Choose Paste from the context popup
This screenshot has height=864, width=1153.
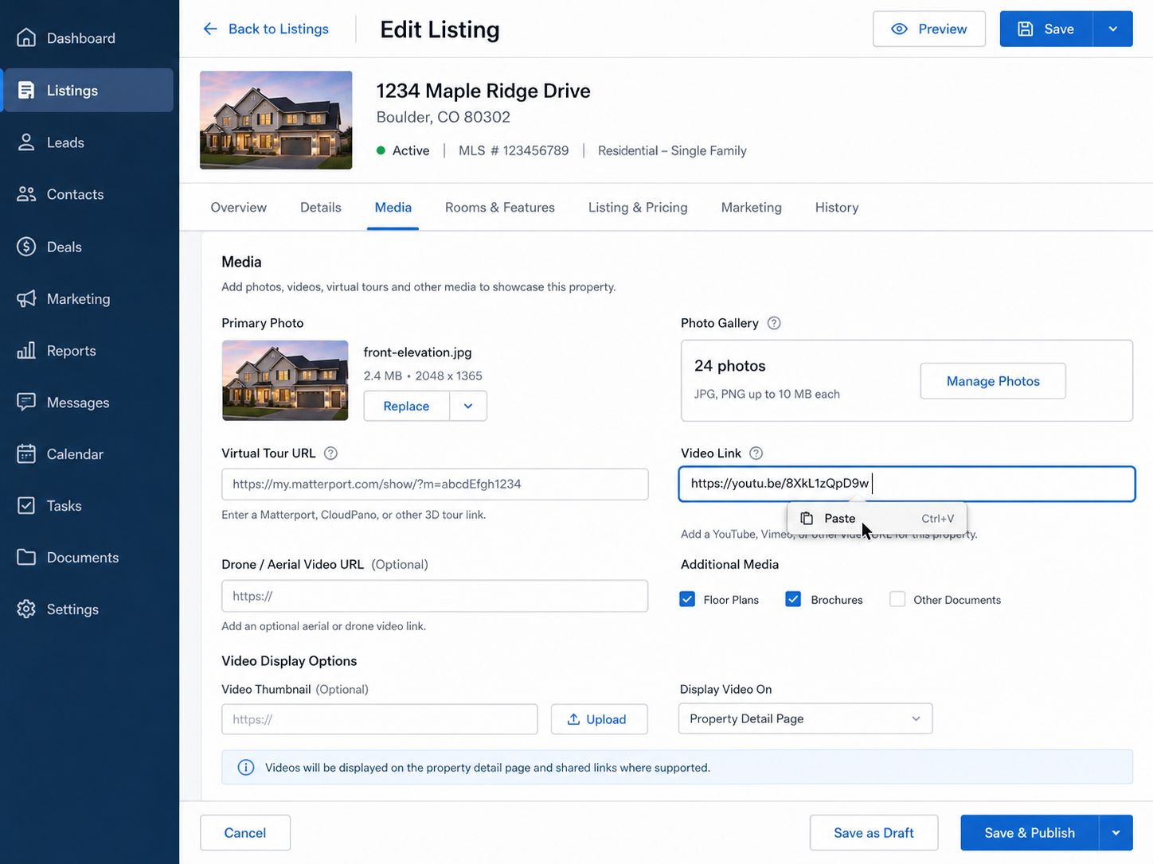tap(877, 518)
